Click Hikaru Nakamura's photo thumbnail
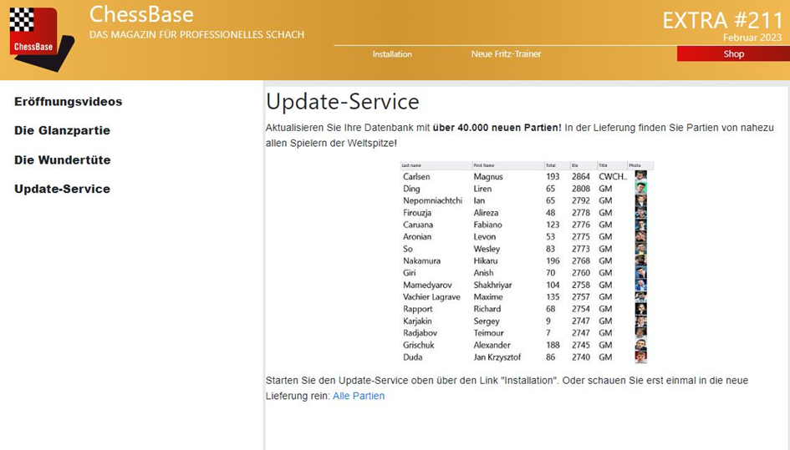790x450 pixels. pyautogui.click(x=640, y=260)
